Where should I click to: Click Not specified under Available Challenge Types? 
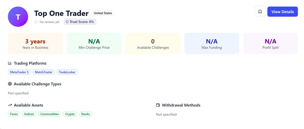pos(18,93)
